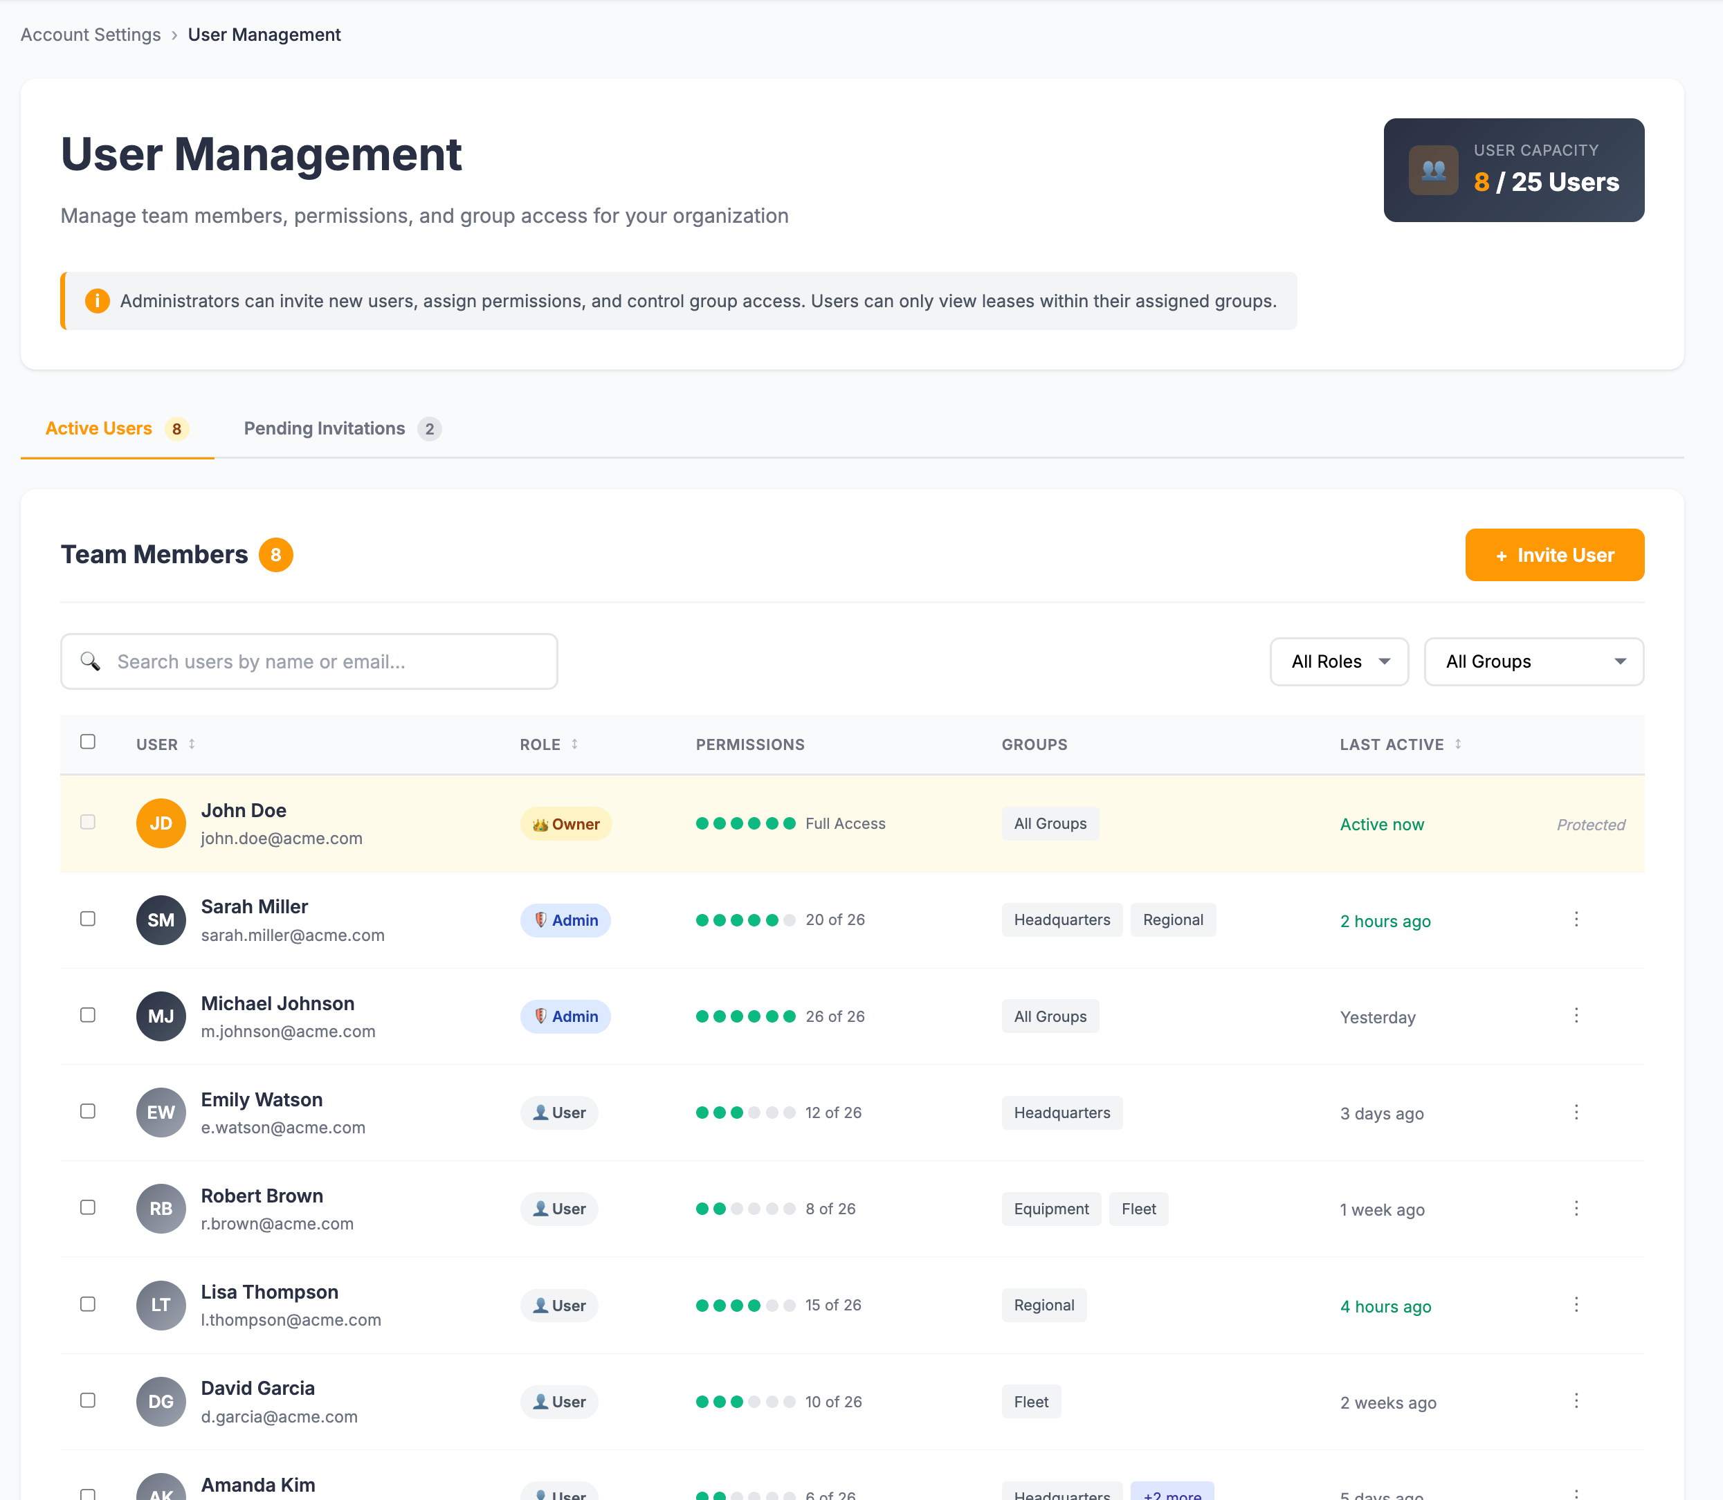The image size is (1723, 1500).
Task: Sort the table by Last Active
Action: pyautogui.click(x=1398, y=744)
